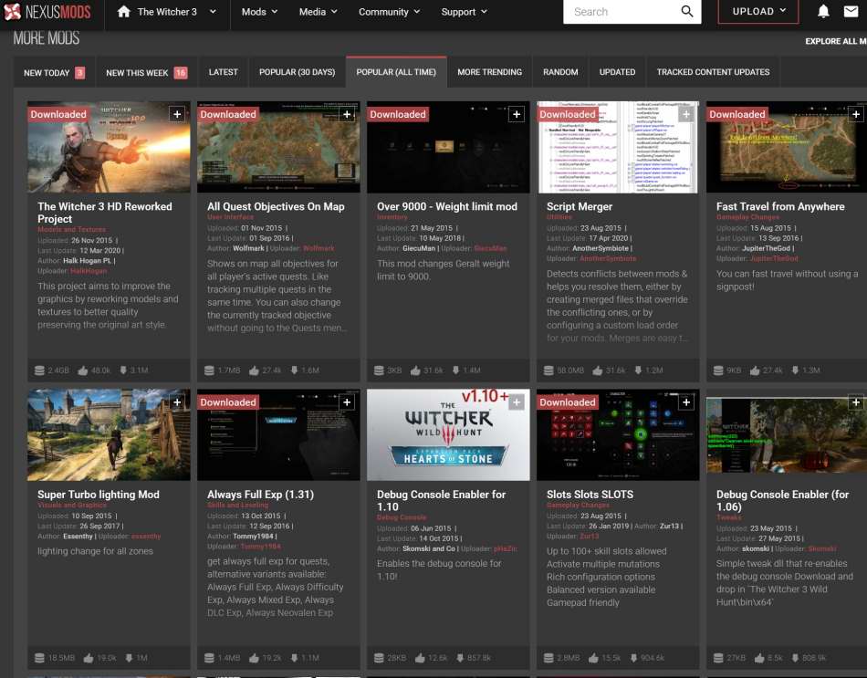Track The Witcher 3 HD Reworked Project with plus icon
The width and height of the screenshot is (867, 678).
coord(177,114)
